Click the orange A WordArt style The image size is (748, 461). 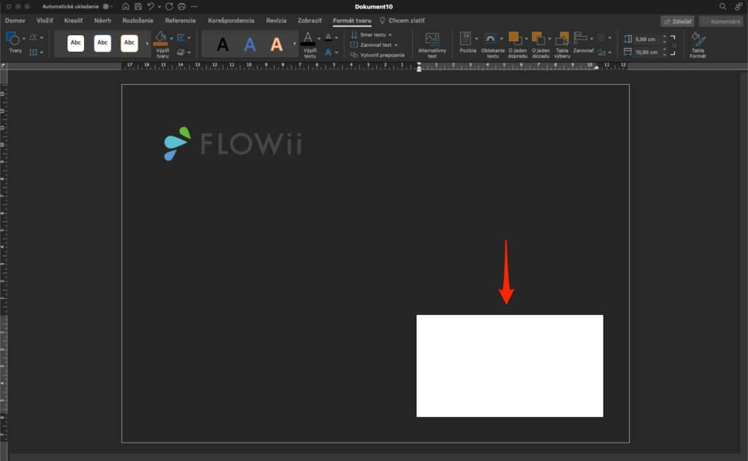click(x=277, y=45)
